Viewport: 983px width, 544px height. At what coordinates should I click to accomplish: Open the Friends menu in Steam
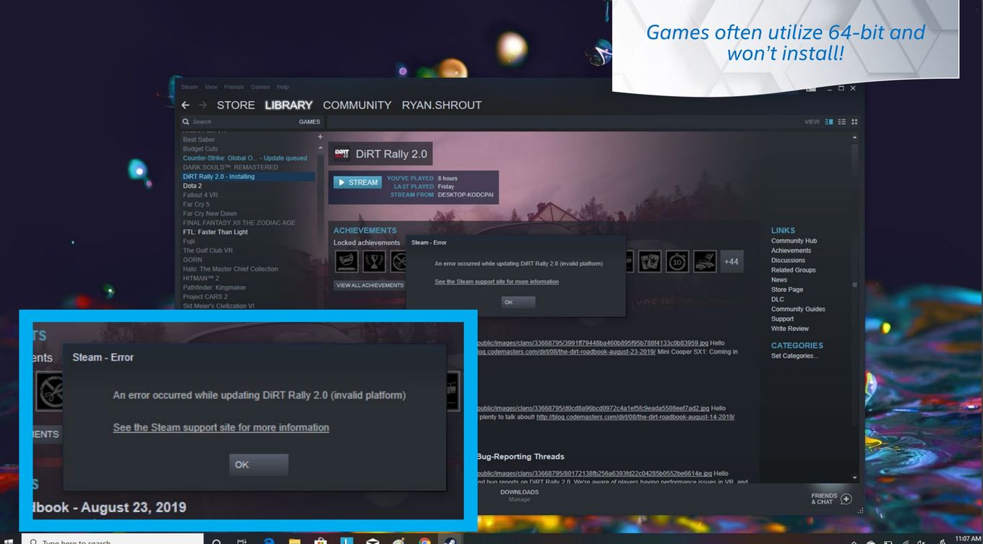click(233, 87)
